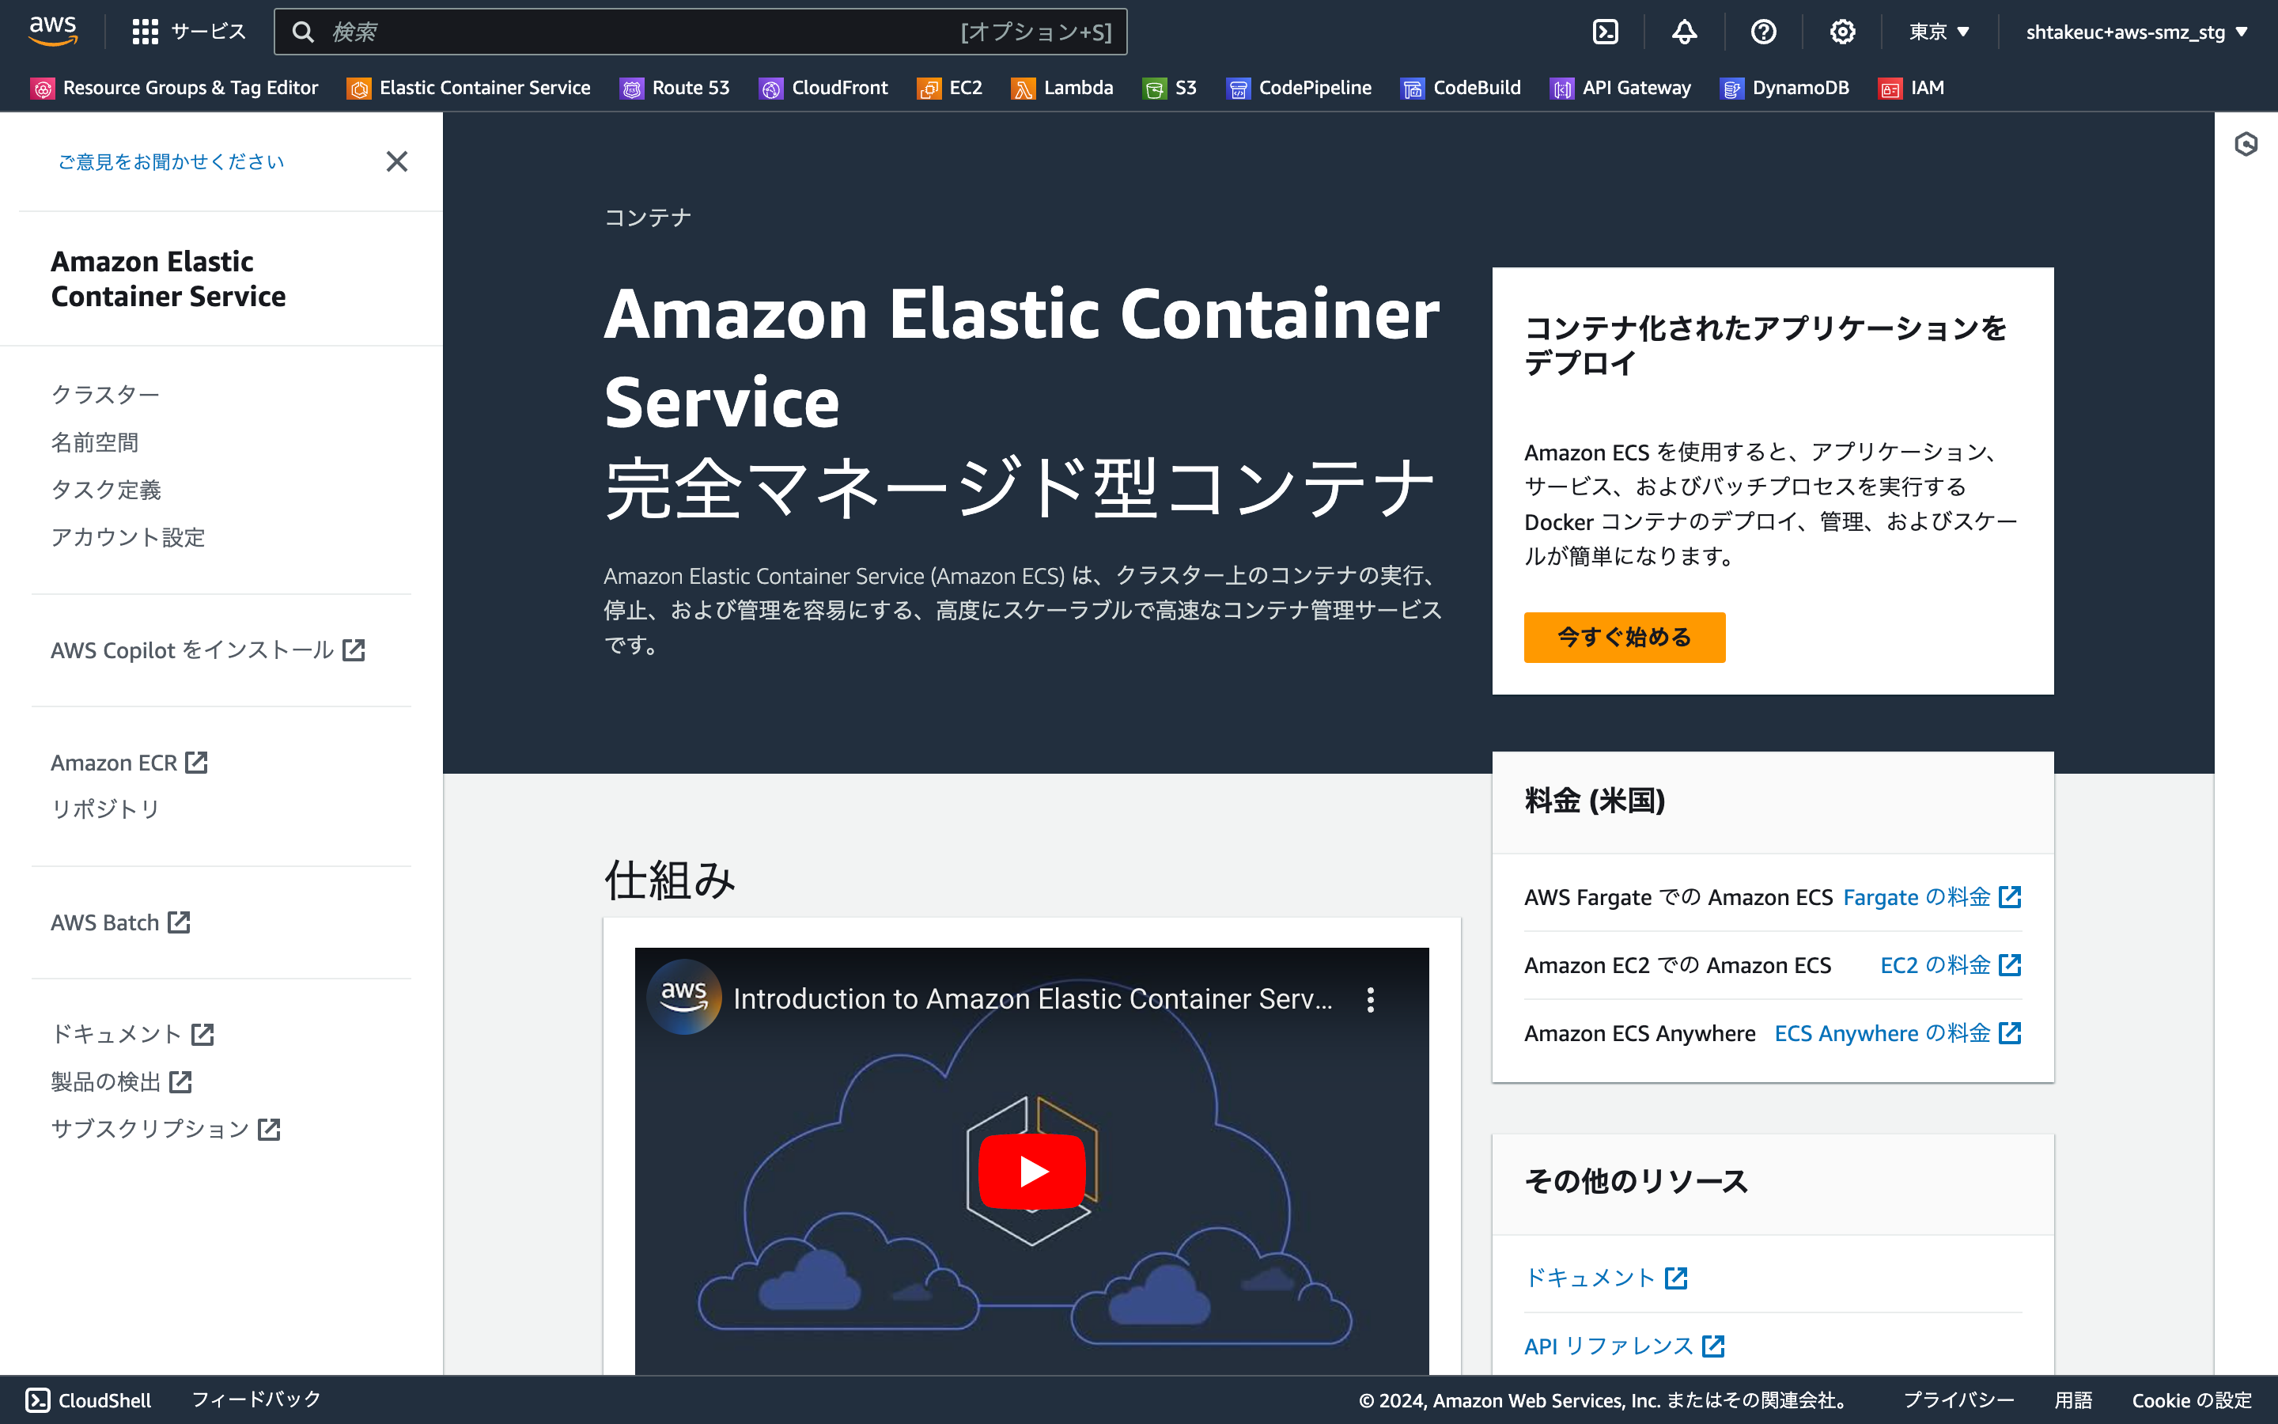Open the Amazon Elastic Container Service sidebar title
2278x1424 pixels.
pos(168,278)
